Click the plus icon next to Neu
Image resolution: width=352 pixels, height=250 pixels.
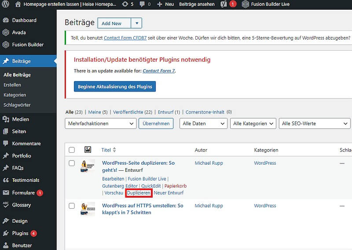(x=159, y=4)
